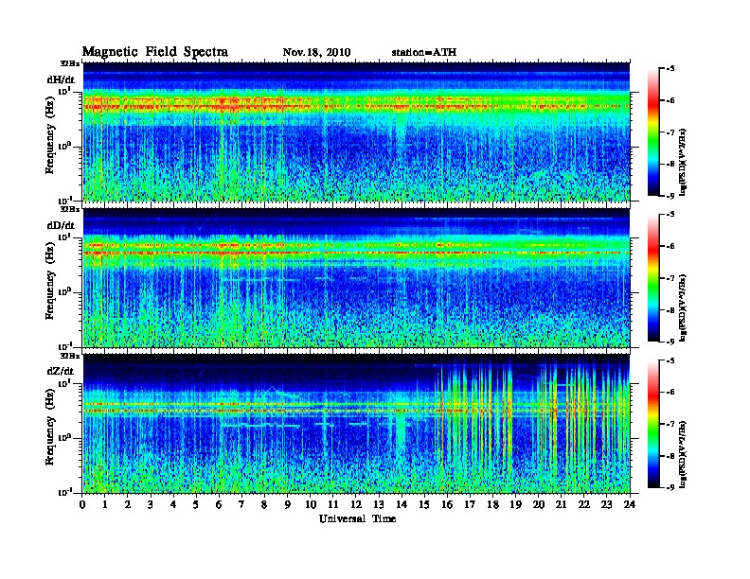Click the color bar beside the dD/dt panel
Viewport: 750px width, 579px height.
pyautogui.click(x=653, y=277)
